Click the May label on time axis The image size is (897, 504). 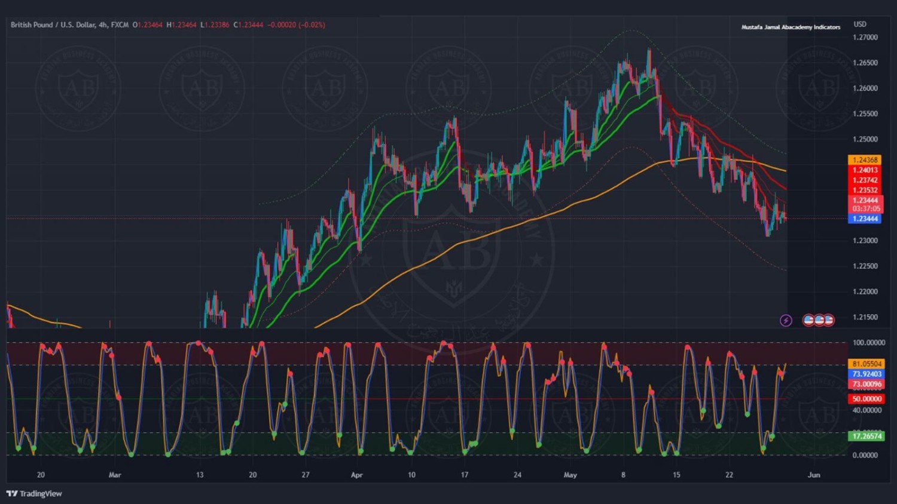coord(570,475)
